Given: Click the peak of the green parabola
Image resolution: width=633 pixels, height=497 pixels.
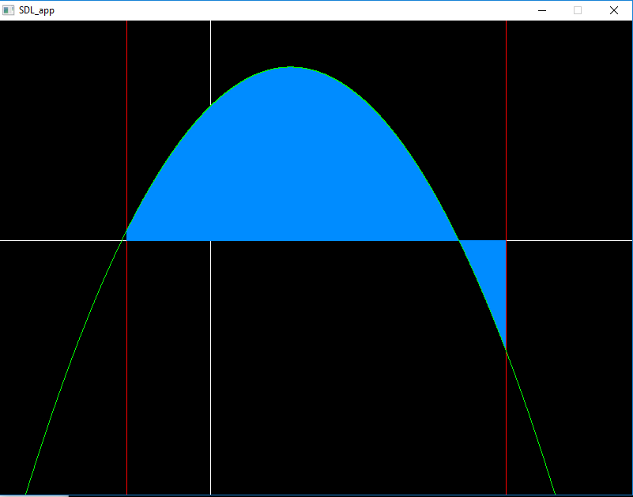Looking at the screenshot, I should (290, 67).
